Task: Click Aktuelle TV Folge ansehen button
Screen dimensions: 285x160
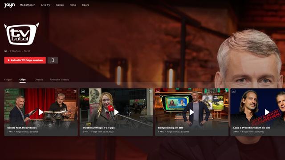Action: pyautogui.click(x=25, y=60)
